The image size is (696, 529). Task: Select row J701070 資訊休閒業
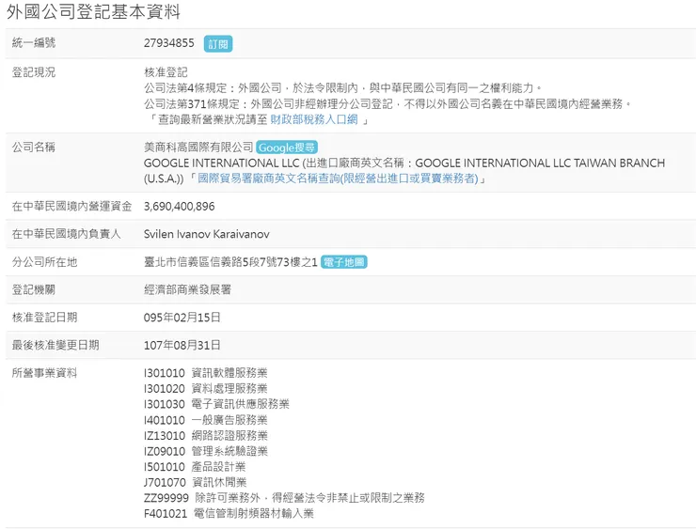[196, 482]
